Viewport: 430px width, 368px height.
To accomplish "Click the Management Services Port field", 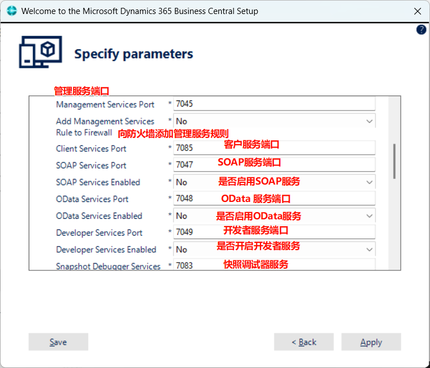I will point(275,104).
